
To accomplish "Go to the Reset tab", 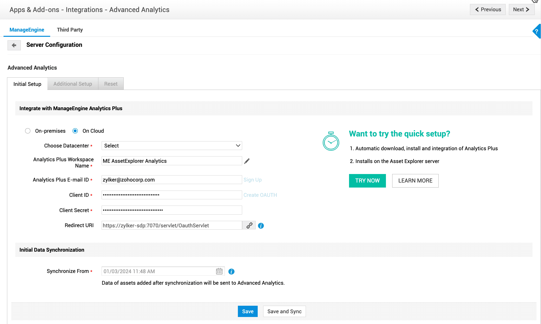I will 111,84.
